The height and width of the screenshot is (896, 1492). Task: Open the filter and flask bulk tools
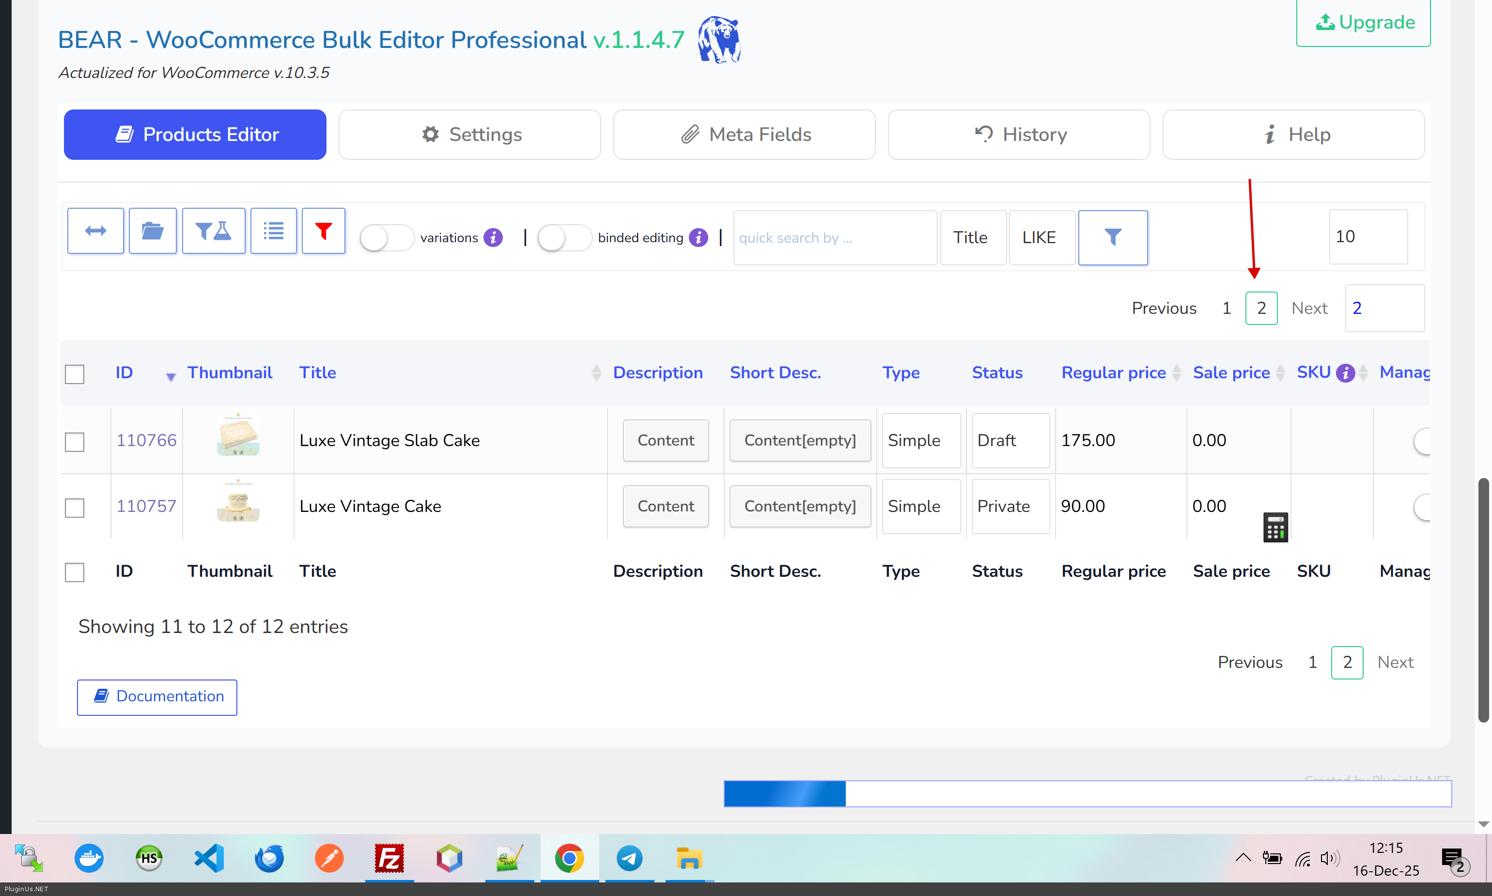213,231
